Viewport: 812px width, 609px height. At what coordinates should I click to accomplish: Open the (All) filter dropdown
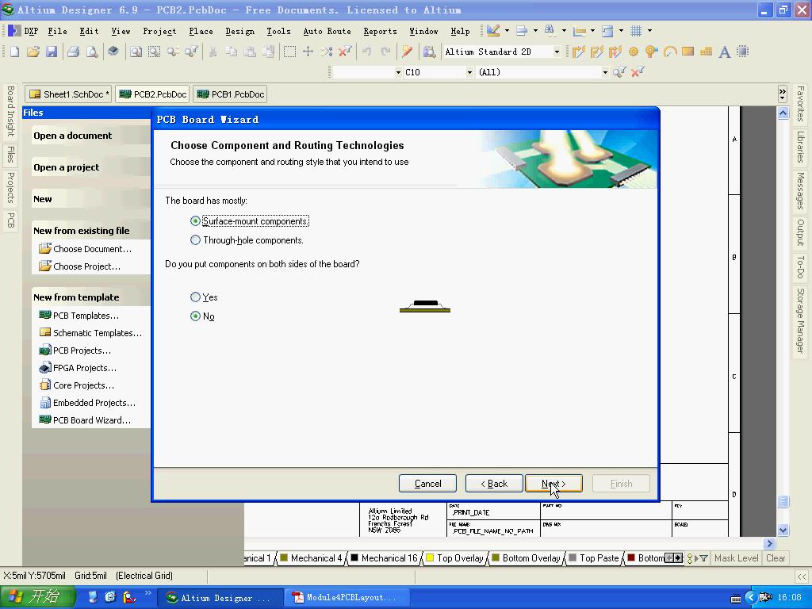605,72
